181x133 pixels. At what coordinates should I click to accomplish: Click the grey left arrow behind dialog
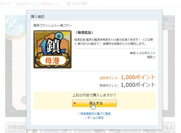(x=24, y=100)
